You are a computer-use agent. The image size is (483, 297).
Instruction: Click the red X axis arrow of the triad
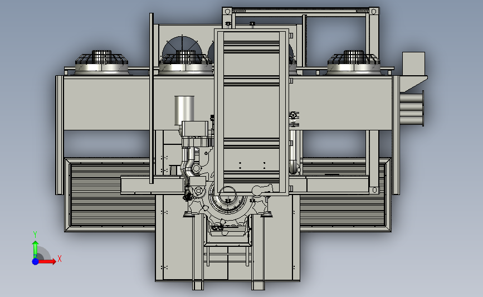pyautogui.click(x=47, y=261)
